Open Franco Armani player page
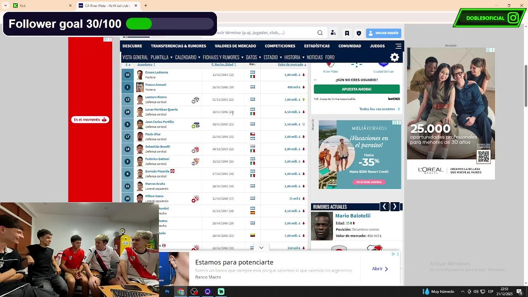 point(156,85)
